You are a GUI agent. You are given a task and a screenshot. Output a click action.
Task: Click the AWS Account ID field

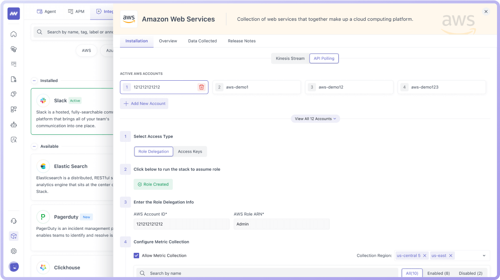[181, 224]
